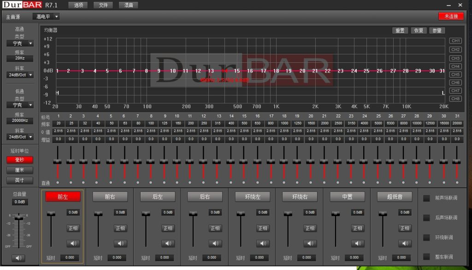472x270 pixels.
Task: Select the 中置 channel tab
Action: click(348, 197)
